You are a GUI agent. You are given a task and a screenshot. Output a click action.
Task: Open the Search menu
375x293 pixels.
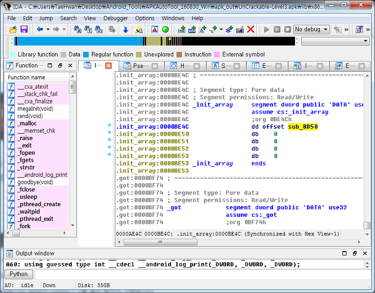pos(68,18)
